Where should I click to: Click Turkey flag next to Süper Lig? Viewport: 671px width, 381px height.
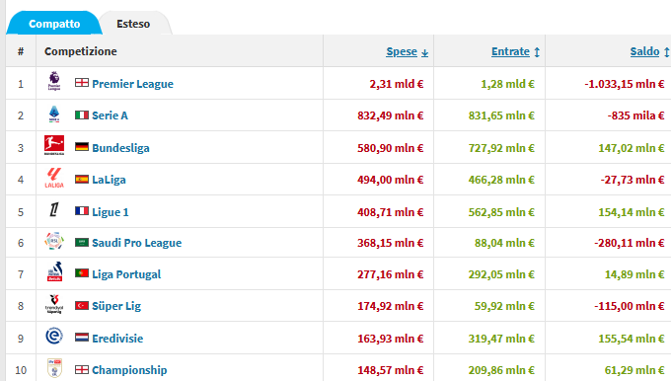click(82, 305)
